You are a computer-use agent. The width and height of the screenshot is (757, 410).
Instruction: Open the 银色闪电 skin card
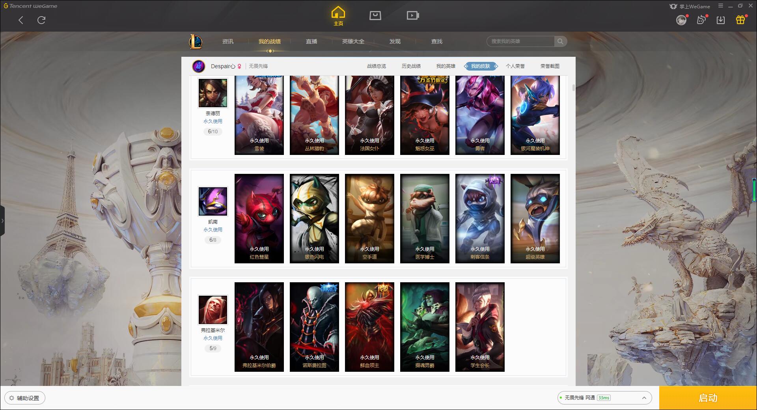(314, 218)
